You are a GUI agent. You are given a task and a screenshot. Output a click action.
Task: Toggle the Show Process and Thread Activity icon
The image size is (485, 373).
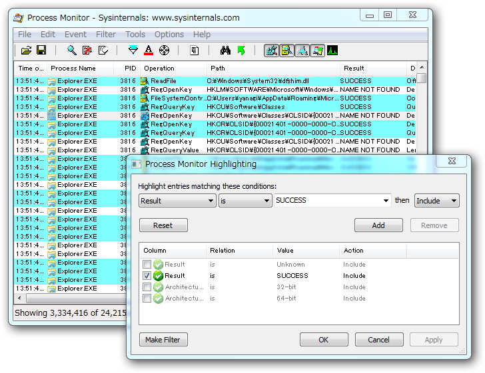click(317, 51)
